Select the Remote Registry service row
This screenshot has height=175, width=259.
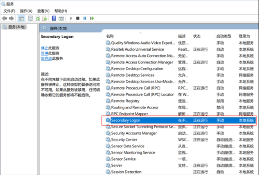[125, 101]
